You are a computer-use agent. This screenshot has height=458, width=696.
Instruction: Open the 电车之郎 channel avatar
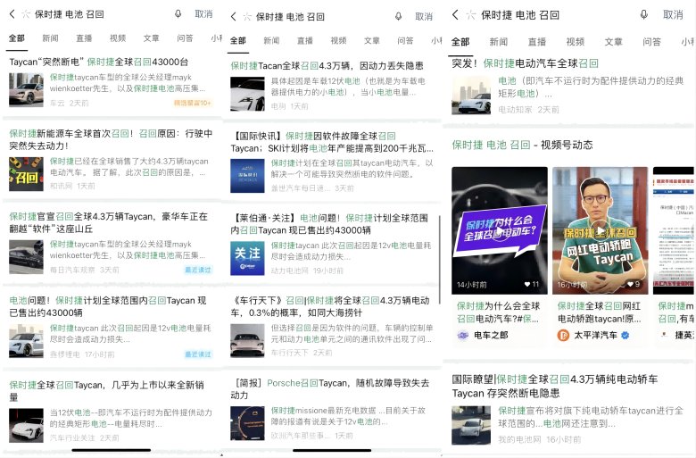click(462, 336)
